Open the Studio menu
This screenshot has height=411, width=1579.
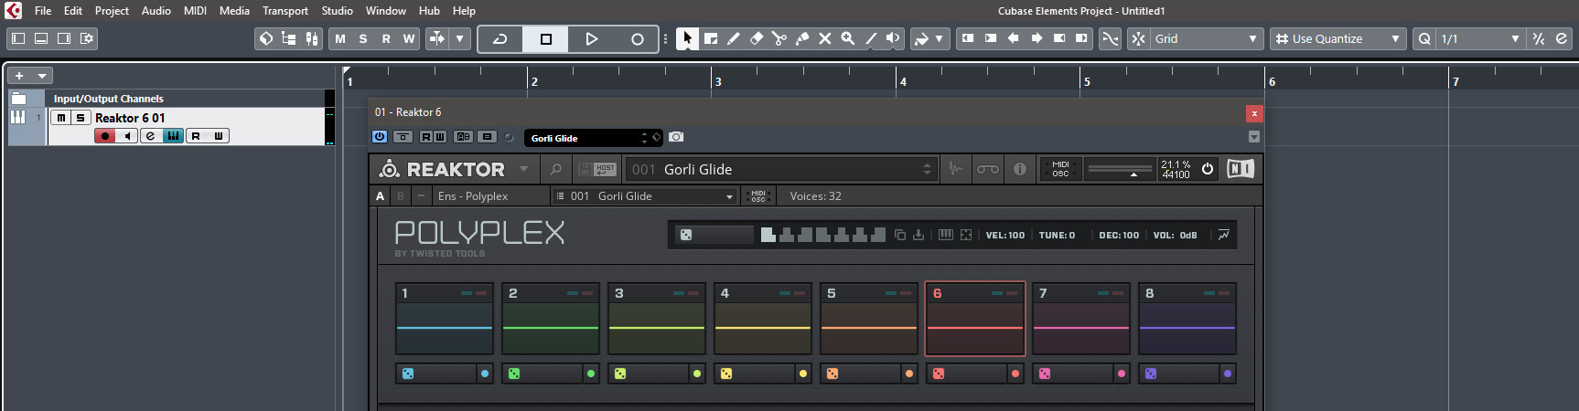338,11
